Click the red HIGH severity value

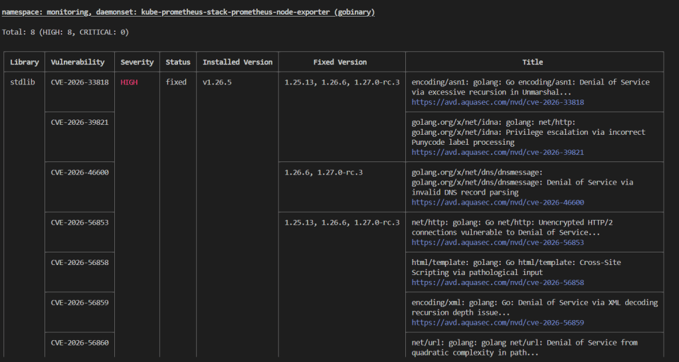(129, 82)
